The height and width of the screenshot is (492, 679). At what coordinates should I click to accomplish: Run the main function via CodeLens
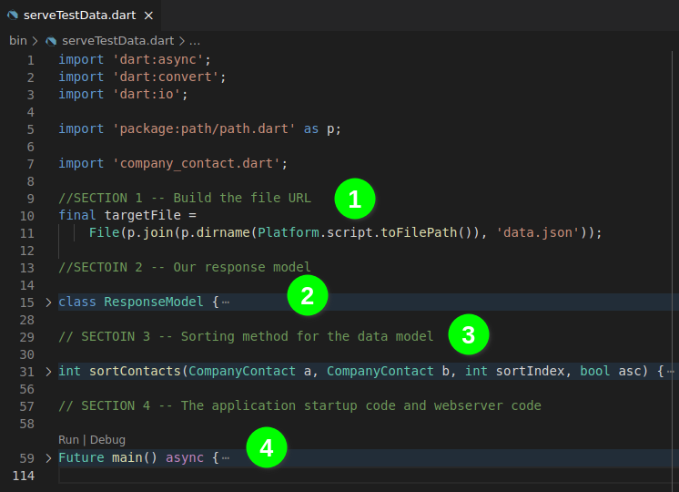(x=68, y=440)
